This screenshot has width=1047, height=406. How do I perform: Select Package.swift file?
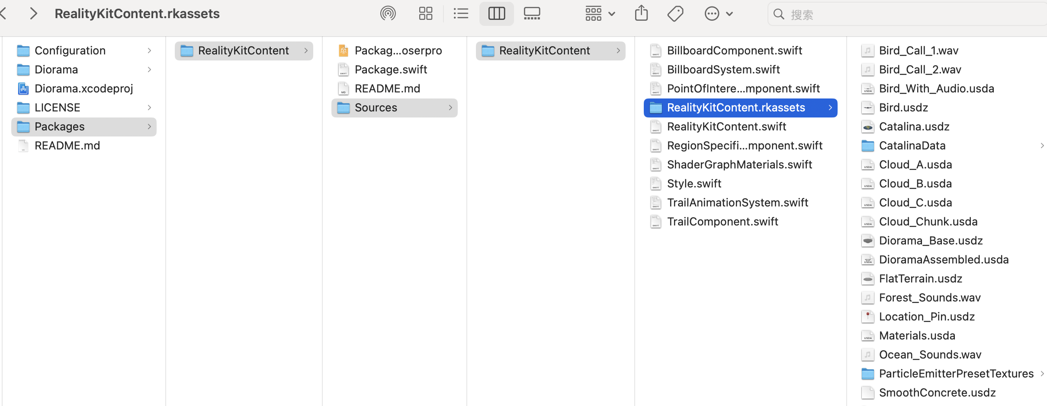[391, 70]
